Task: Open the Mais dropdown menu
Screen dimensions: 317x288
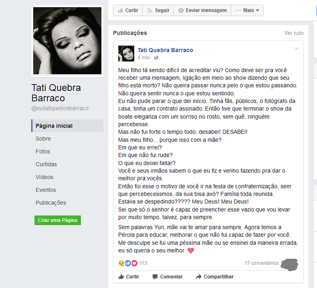Action: click(247, 11)
